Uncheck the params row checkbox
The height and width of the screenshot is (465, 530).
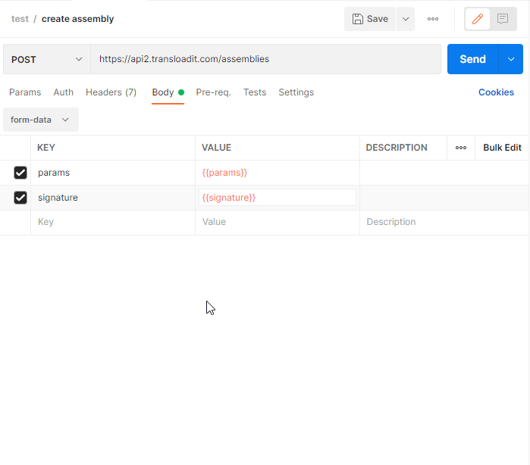pos(20,173)
